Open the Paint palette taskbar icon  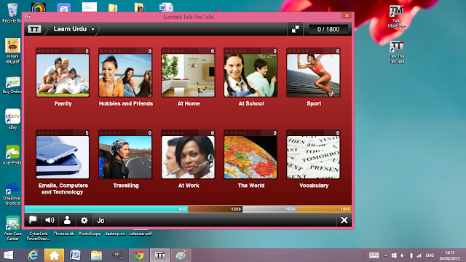(x=181, y=255)
